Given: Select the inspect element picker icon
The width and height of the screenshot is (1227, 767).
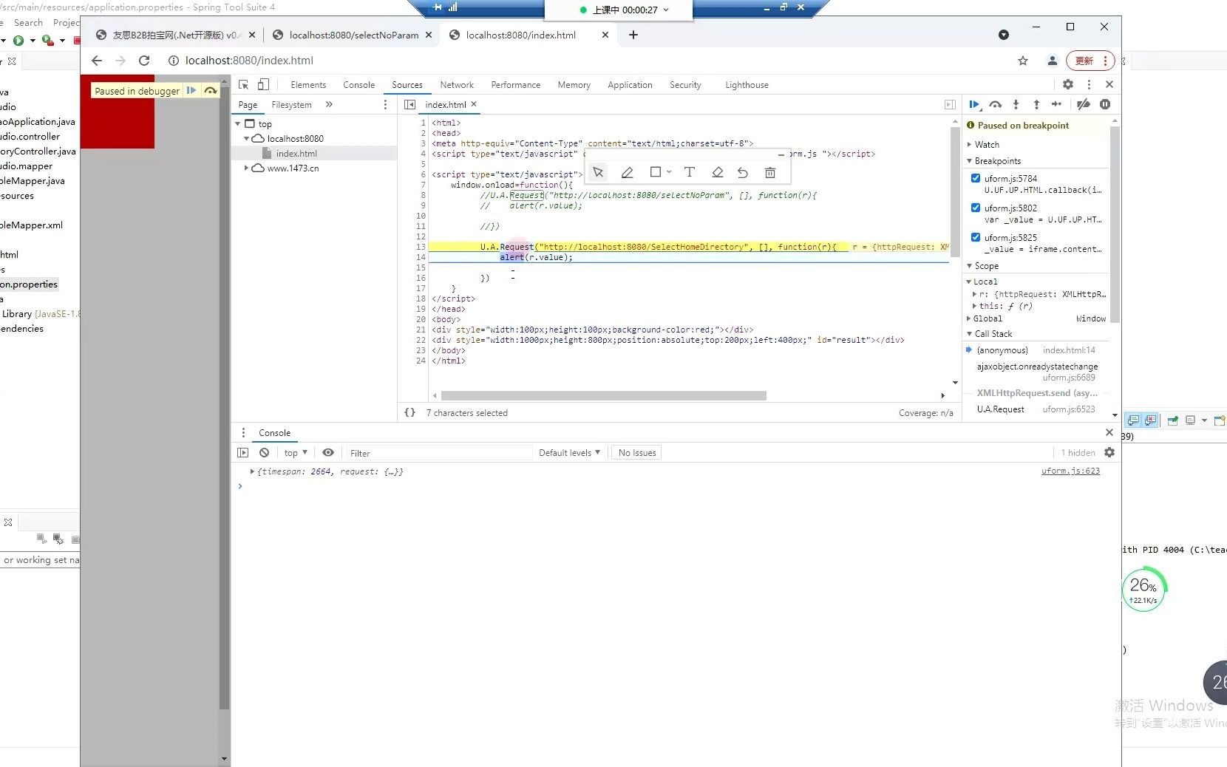Looking at the screenshot, I should click(243, 85).
